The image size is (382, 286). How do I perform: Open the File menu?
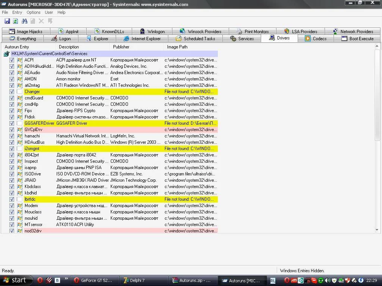5,12
